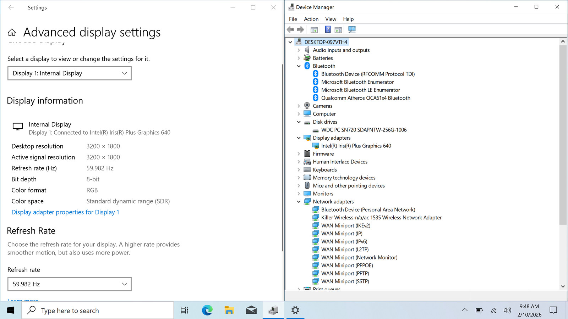Click the Type here to search box
The height and width of the screenshot is (319, 568).
[98, 310]
